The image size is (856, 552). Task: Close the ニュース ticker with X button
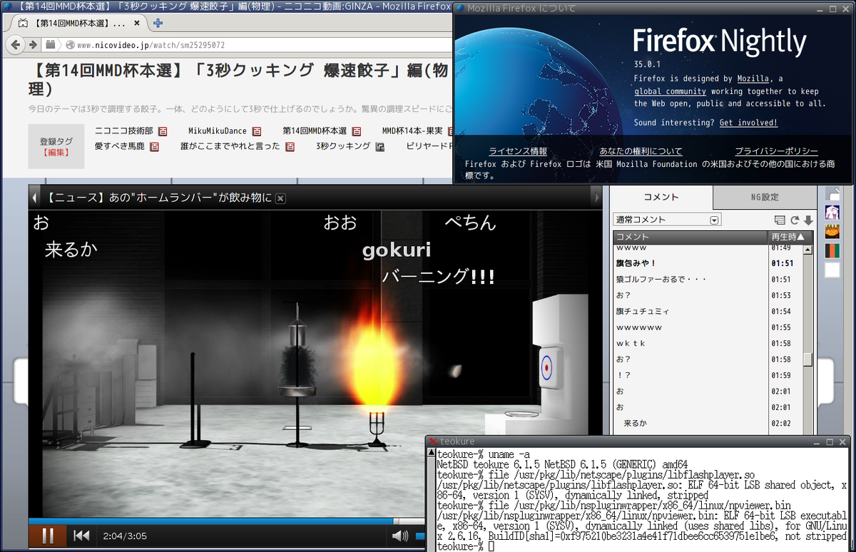point(280,198)
